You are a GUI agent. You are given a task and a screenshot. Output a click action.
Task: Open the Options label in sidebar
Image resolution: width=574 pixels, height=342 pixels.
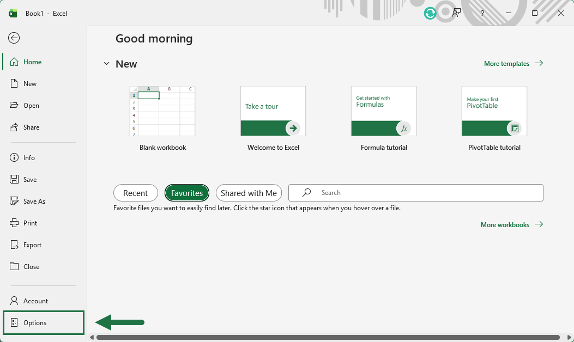[35, 323]
